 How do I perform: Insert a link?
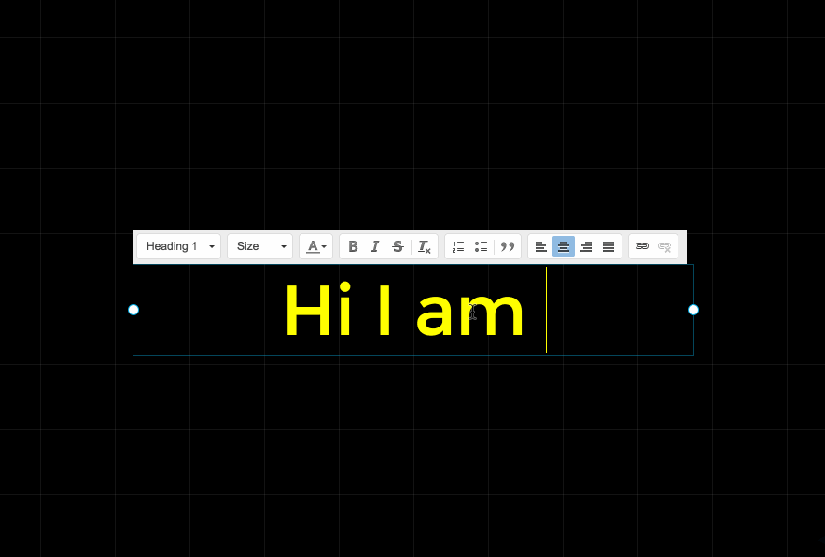(642, 246)
